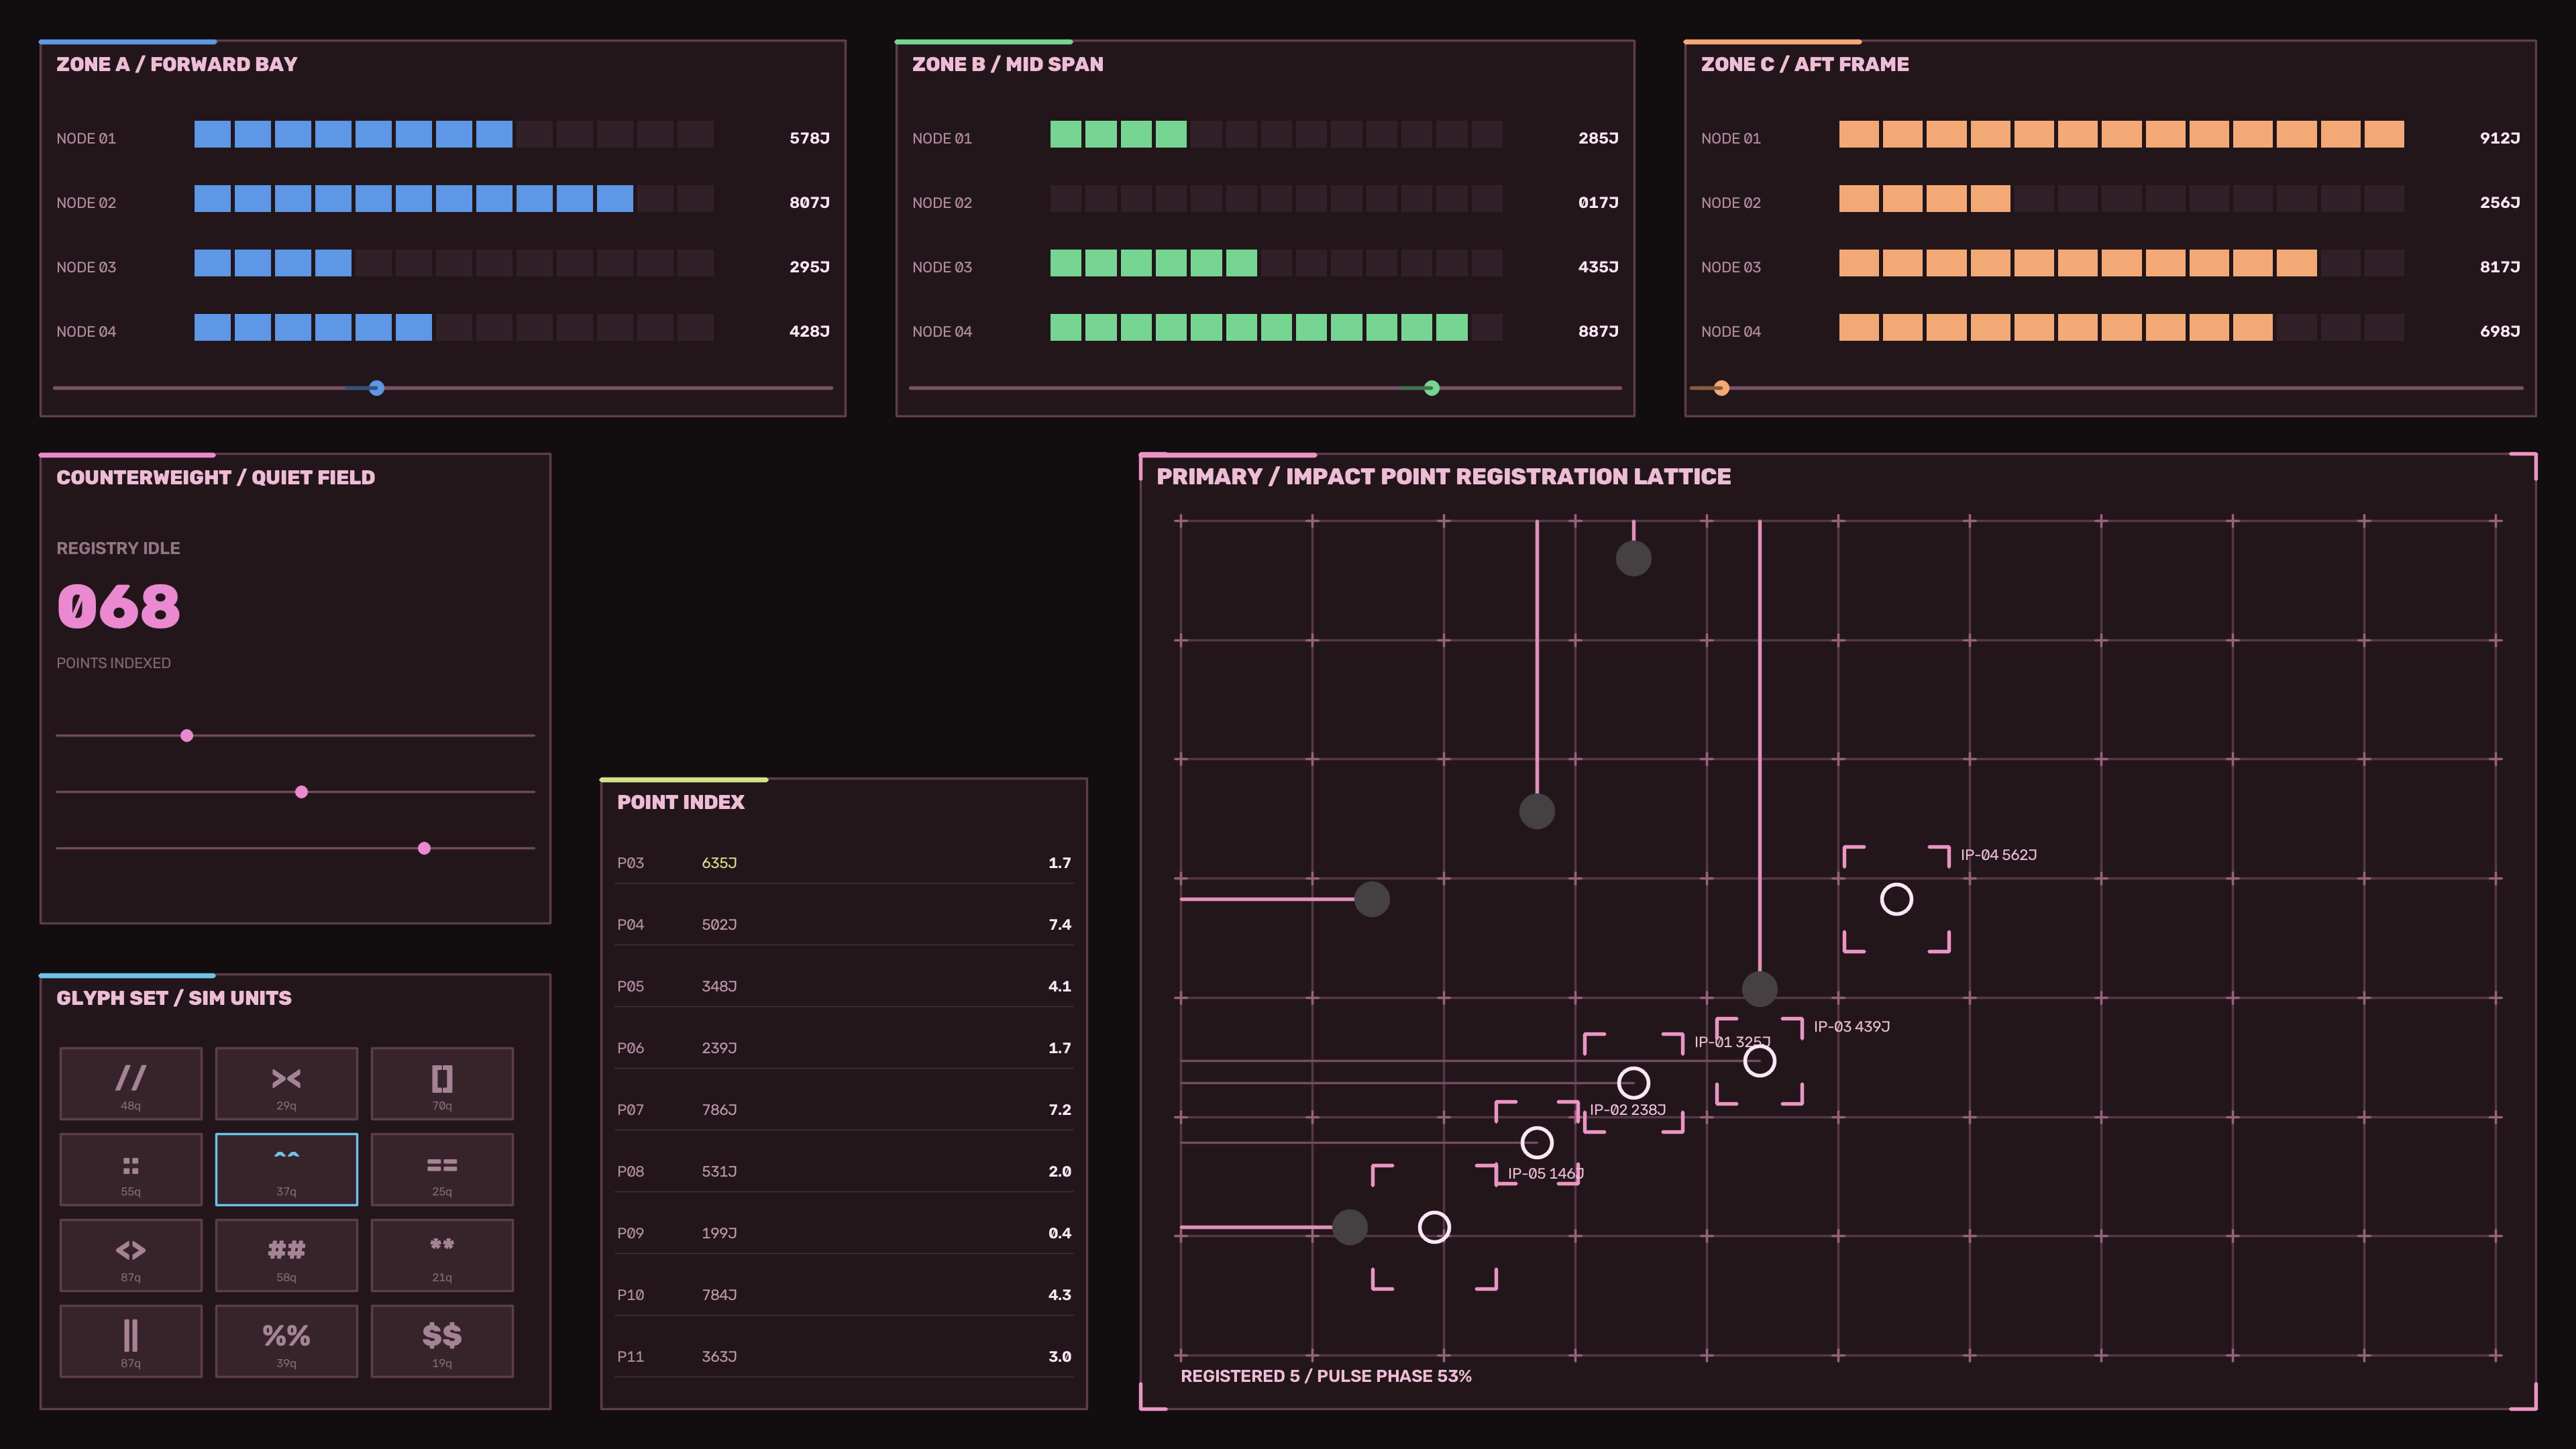This screenshot has width=2576, height=1449.
Task: Click row P08 531J in Point Index
Action: pyautogui.click(x=844, y=1172)
